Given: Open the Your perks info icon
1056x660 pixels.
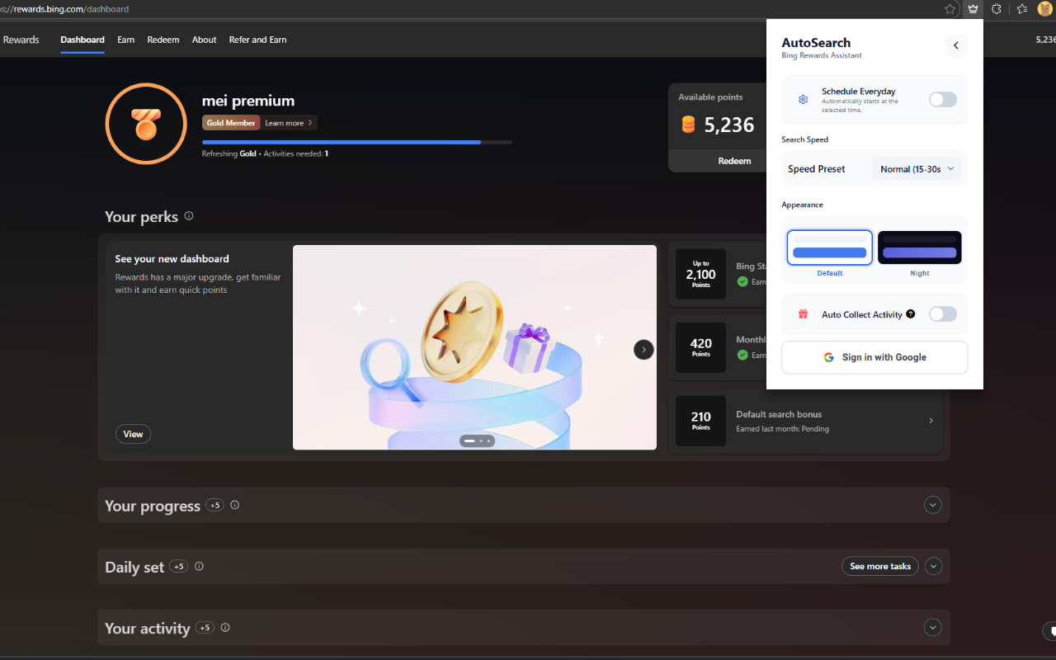Looking at the screenshot, I should [x=189, y=216].
